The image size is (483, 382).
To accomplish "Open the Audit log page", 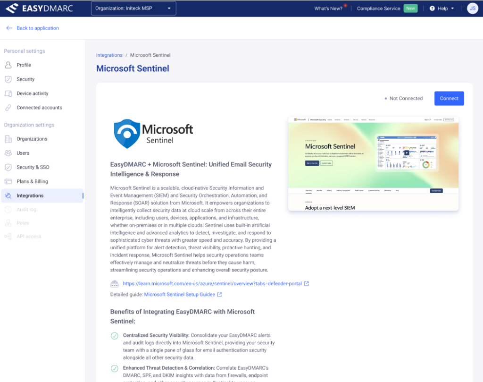I will [26, 209].
